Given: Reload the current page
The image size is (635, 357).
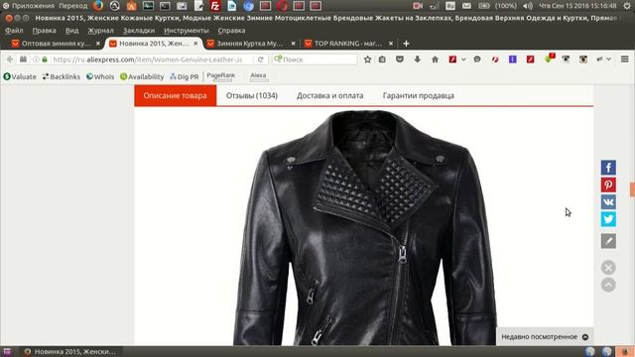Looking at the screenshot, I should tap(260, 59).
